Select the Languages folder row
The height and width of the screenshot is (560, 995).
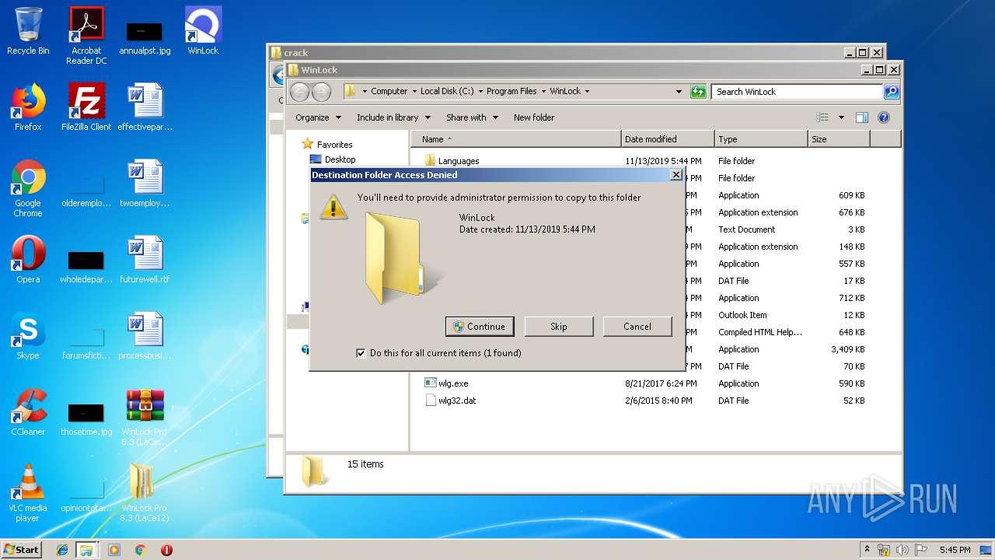point(459,161)
